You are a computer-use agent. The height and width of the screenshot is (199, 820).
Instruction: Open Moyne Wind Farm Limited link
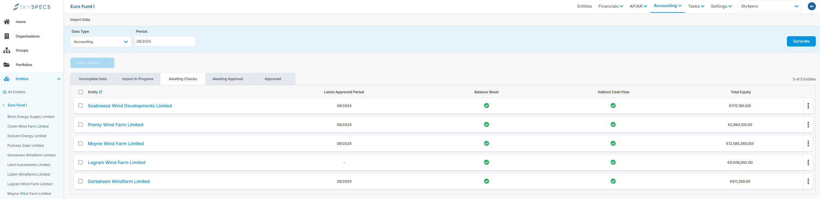[x=116, y=144]
